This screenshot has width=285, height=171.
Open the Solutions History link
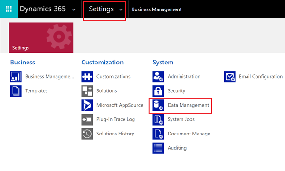click(115, 134)
